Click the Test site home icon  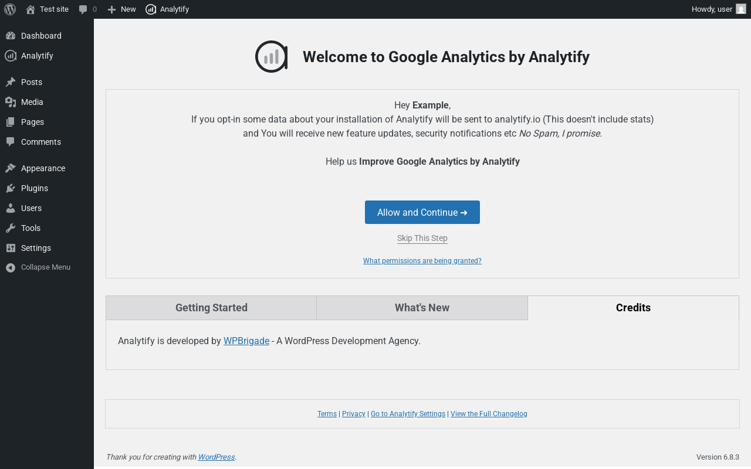(x=31, y=9)
